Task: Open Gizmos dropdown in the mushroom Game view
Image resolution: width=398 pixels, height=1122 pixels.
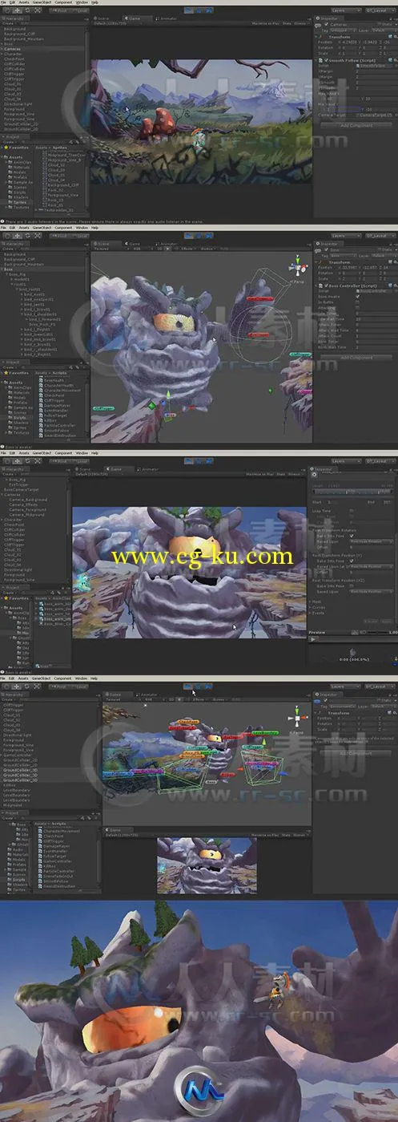Action: 302,23
